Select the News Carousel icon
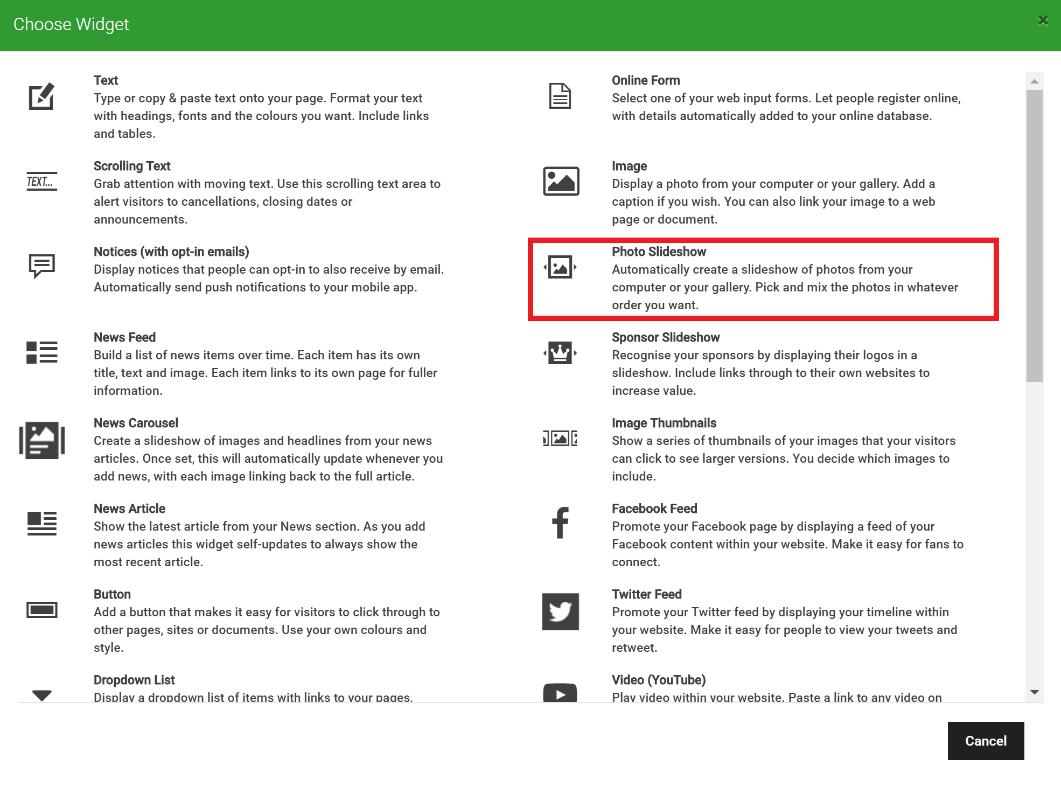The image size is (1061, 793). (41, 440)
